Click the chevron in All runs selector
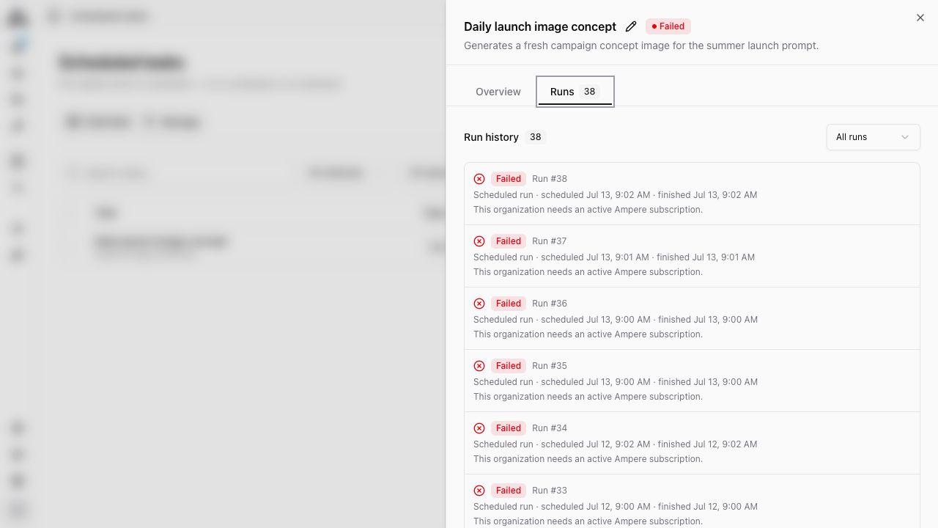The width and height of the screenshot is (938, 528). coord(905,137)
